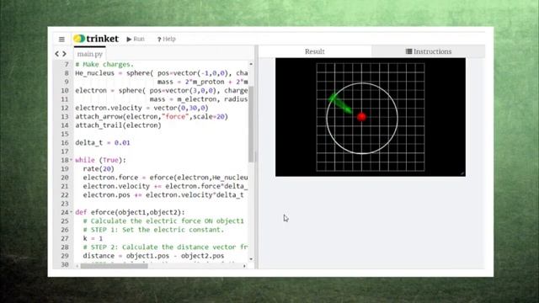
Task: Click the resize handle of result canvas
Action: coord(462,173)
